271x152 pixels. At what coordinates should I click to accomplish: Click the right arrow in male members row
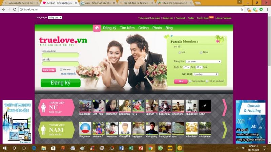tap(224, 130)
